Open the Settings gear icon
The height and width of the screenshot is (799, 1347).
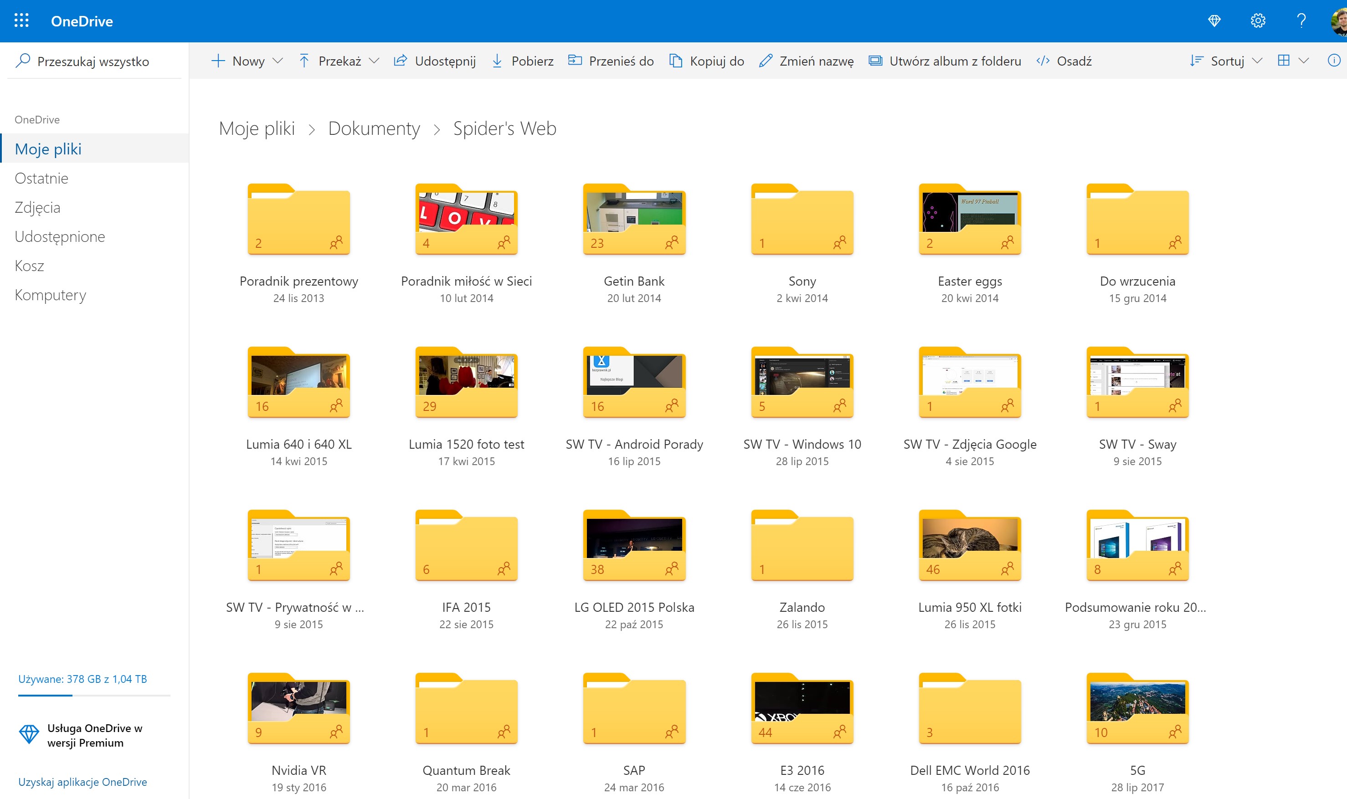tap(1258, 21)
